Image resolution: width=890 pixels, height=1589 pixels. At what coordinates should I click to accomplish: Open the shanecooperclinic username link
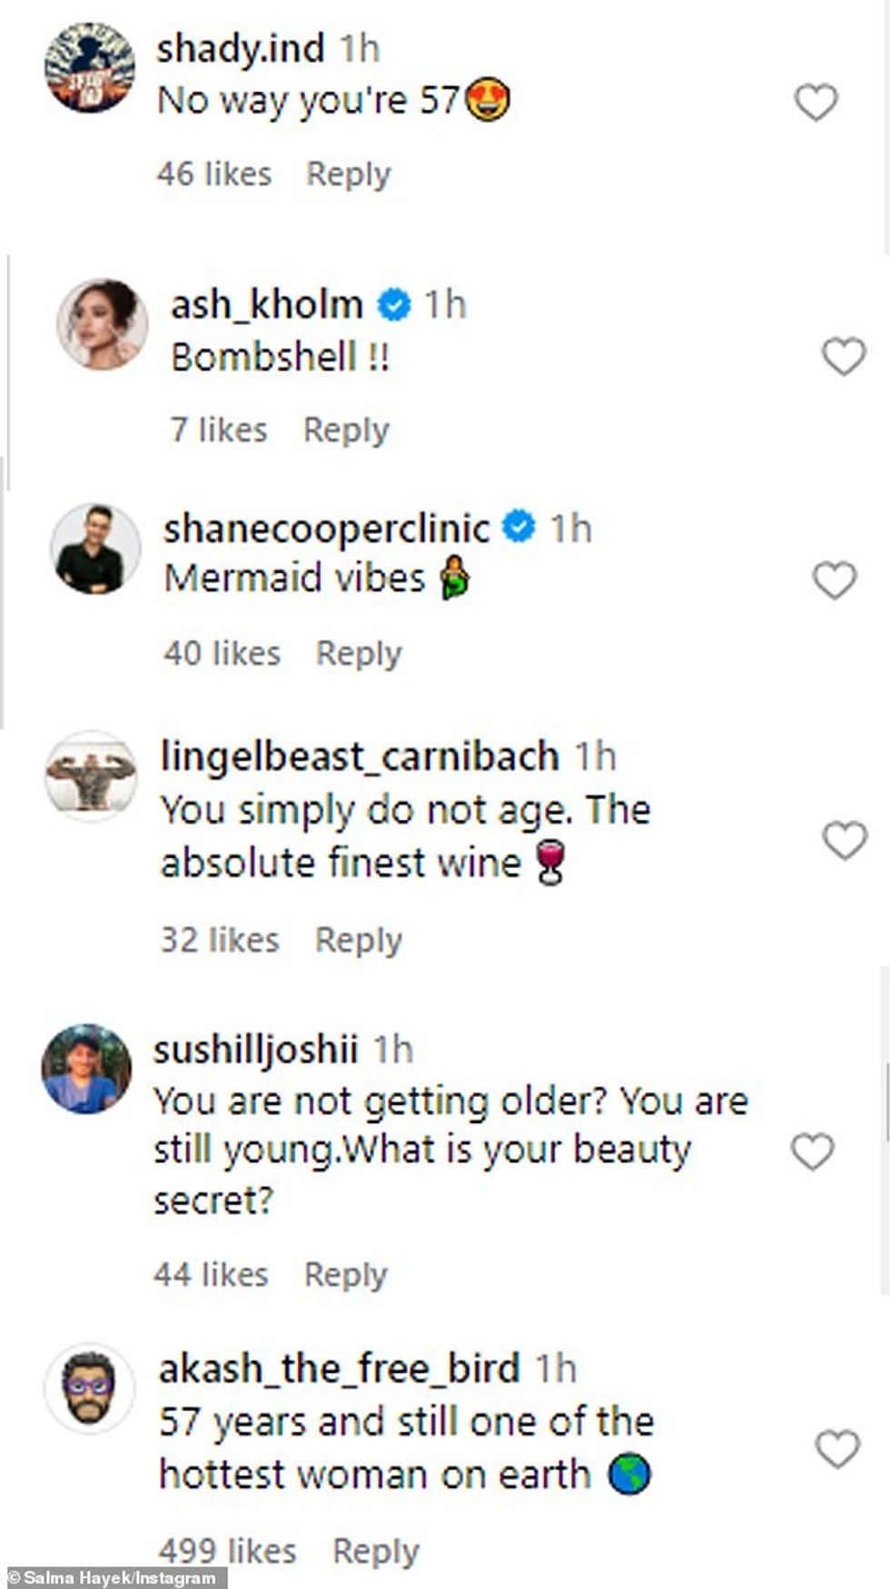coord(326,528)
